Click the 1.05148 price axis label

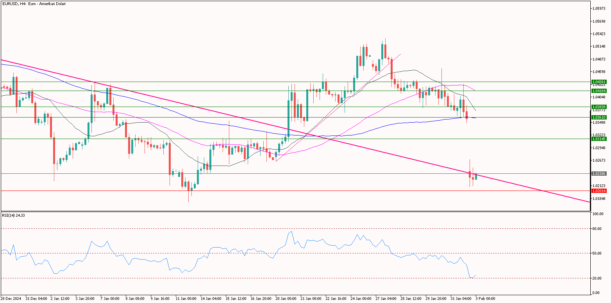coord(599,46)
